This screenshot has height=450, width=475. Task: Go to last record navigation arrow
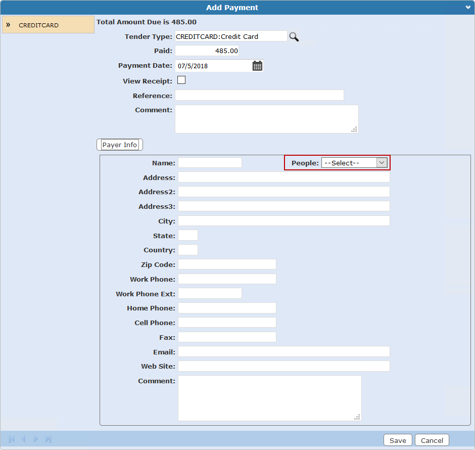coord(49,439)
